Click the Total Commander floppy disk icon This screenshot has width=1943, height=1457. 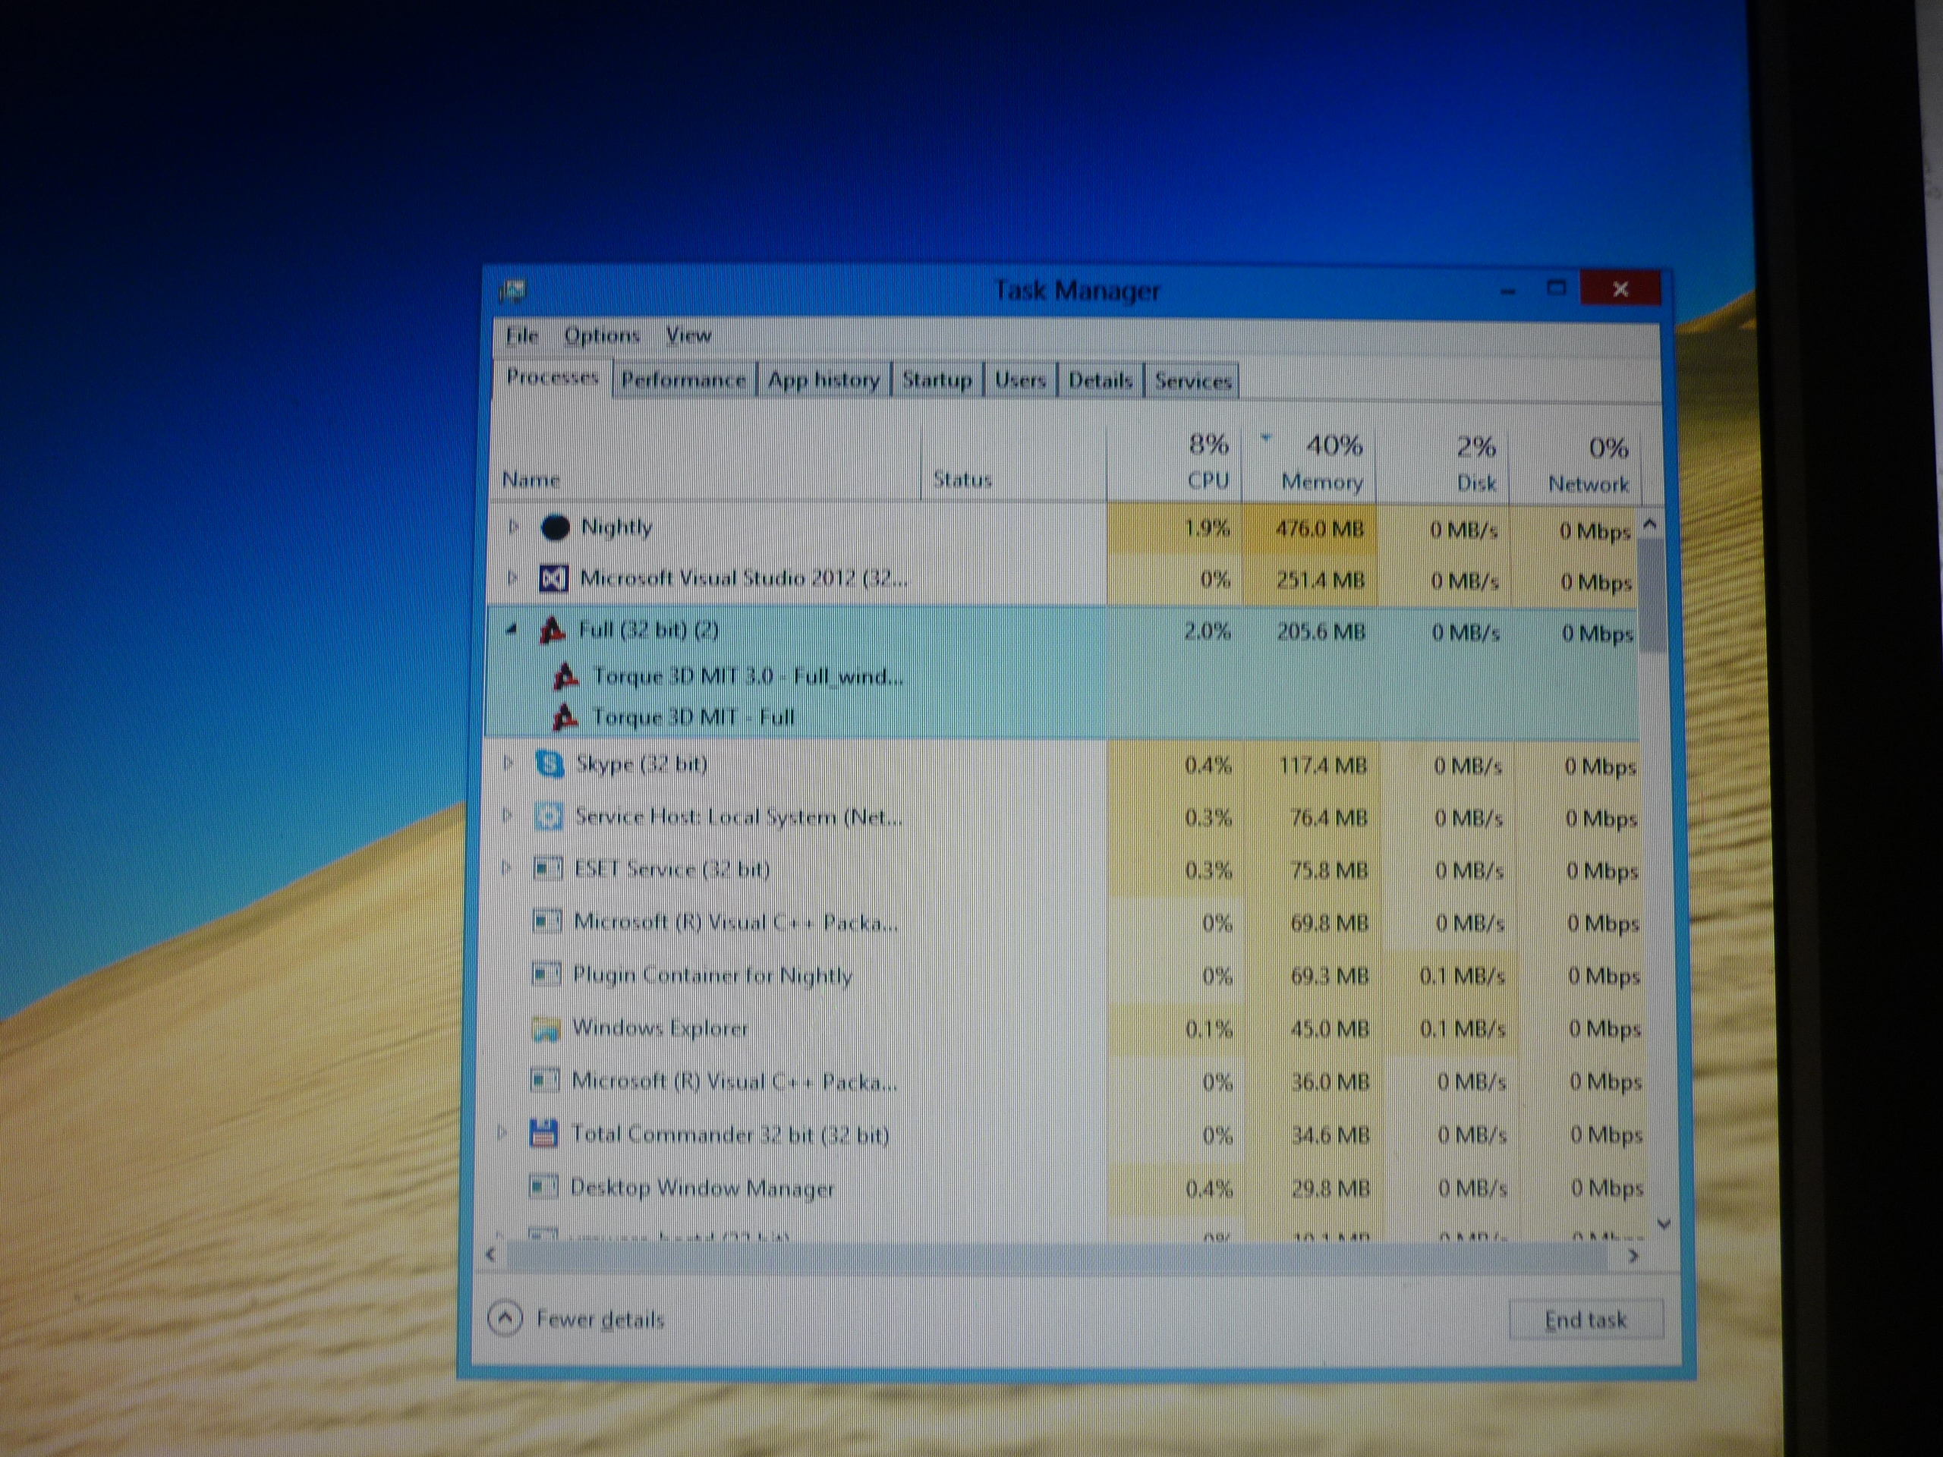tap(543, 1134)
